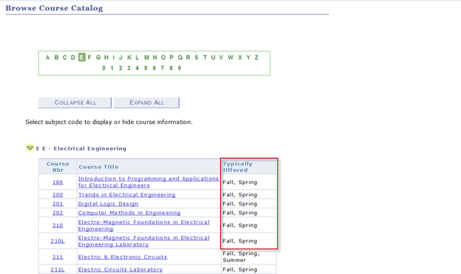This screenshot has height=274, width=461.
Task: Select letter Y in the alphabet index
Action: click(x=248, y=58)
